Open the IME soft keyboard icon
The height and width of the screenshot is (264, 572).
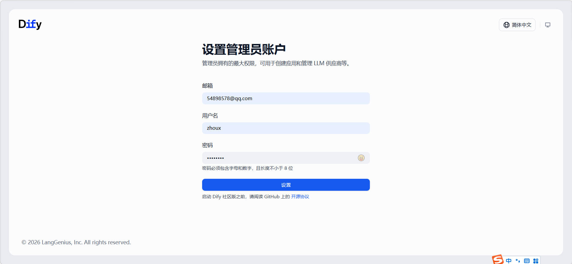(527, 261)
